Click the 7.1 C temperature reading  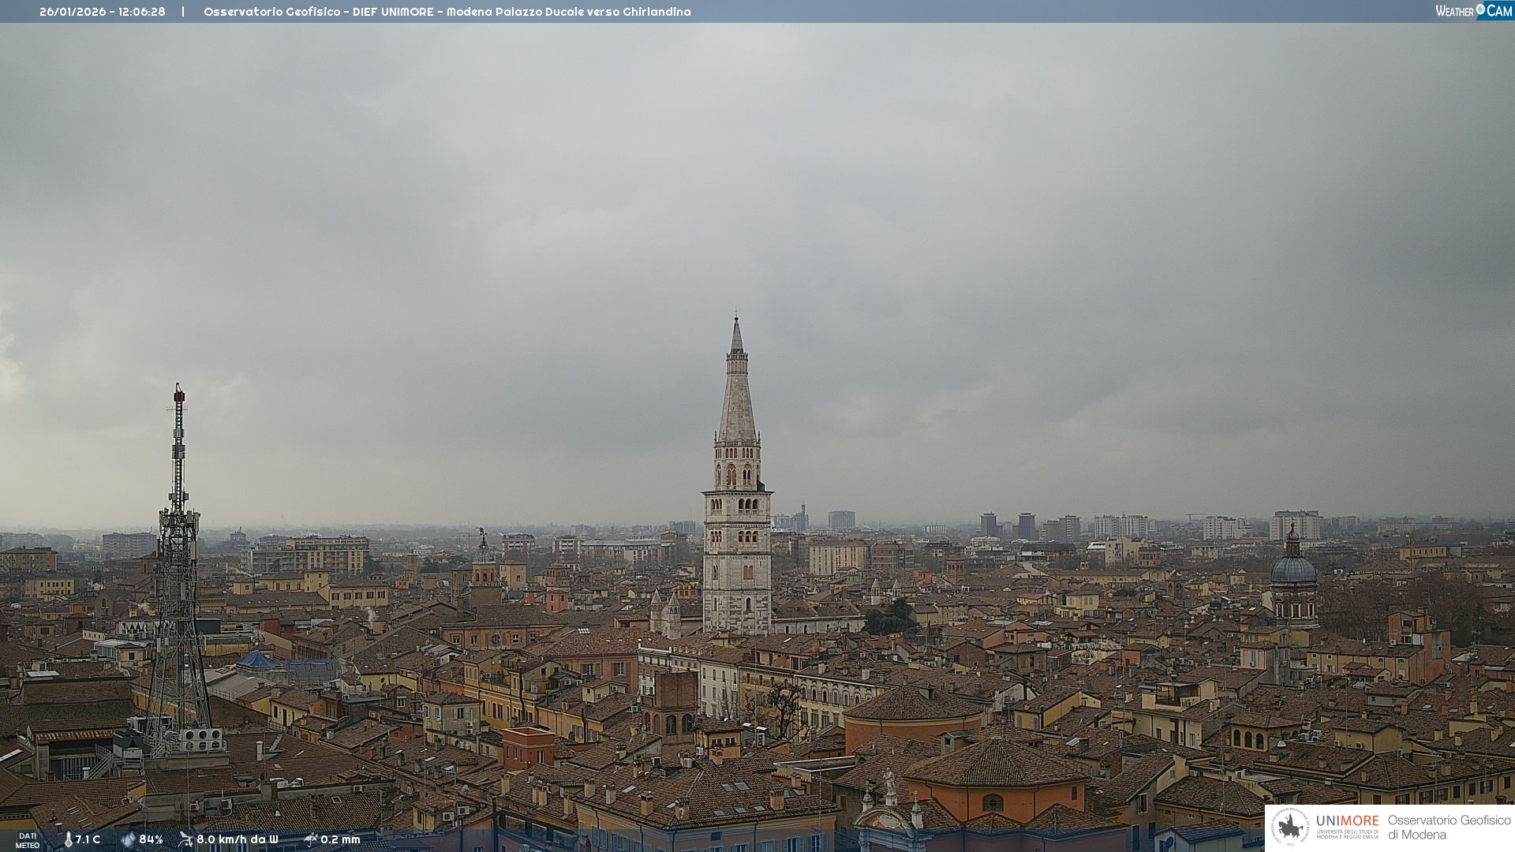click(x=88, y=839)
